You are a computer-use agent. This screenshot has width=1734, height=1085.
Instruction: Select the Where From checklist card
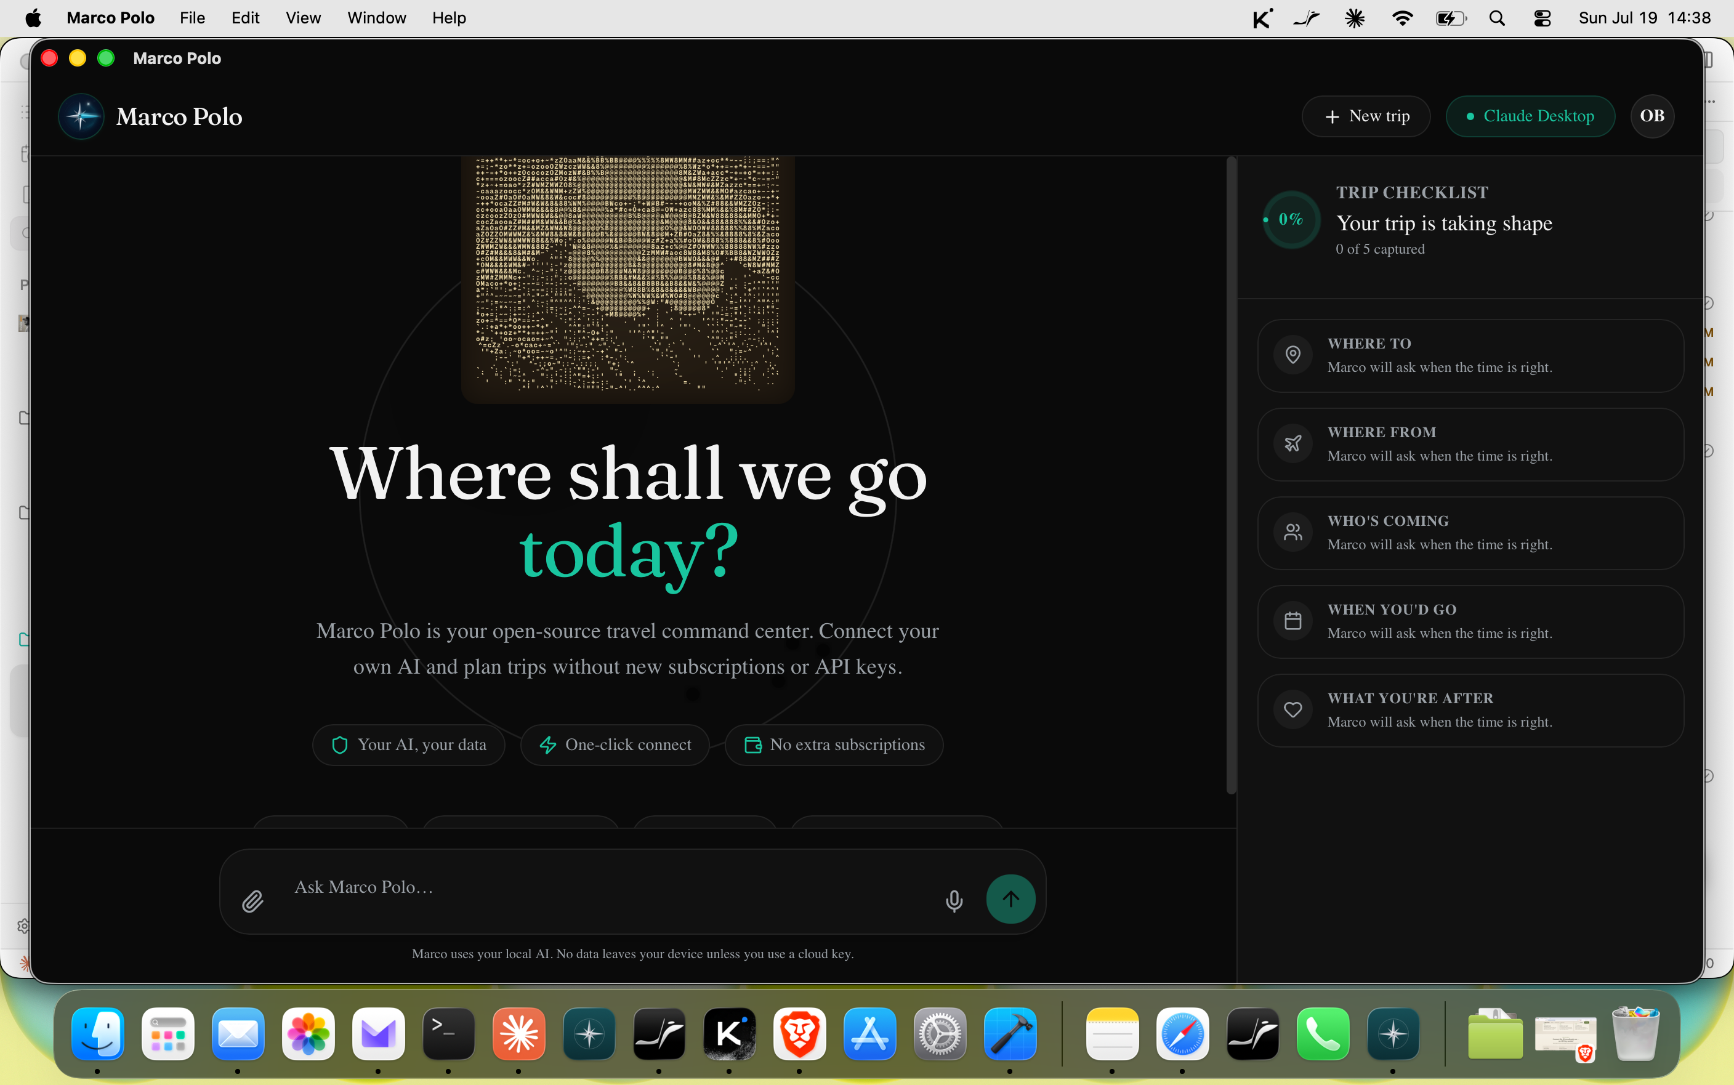pyautogui.click(x=1470, y=444)
